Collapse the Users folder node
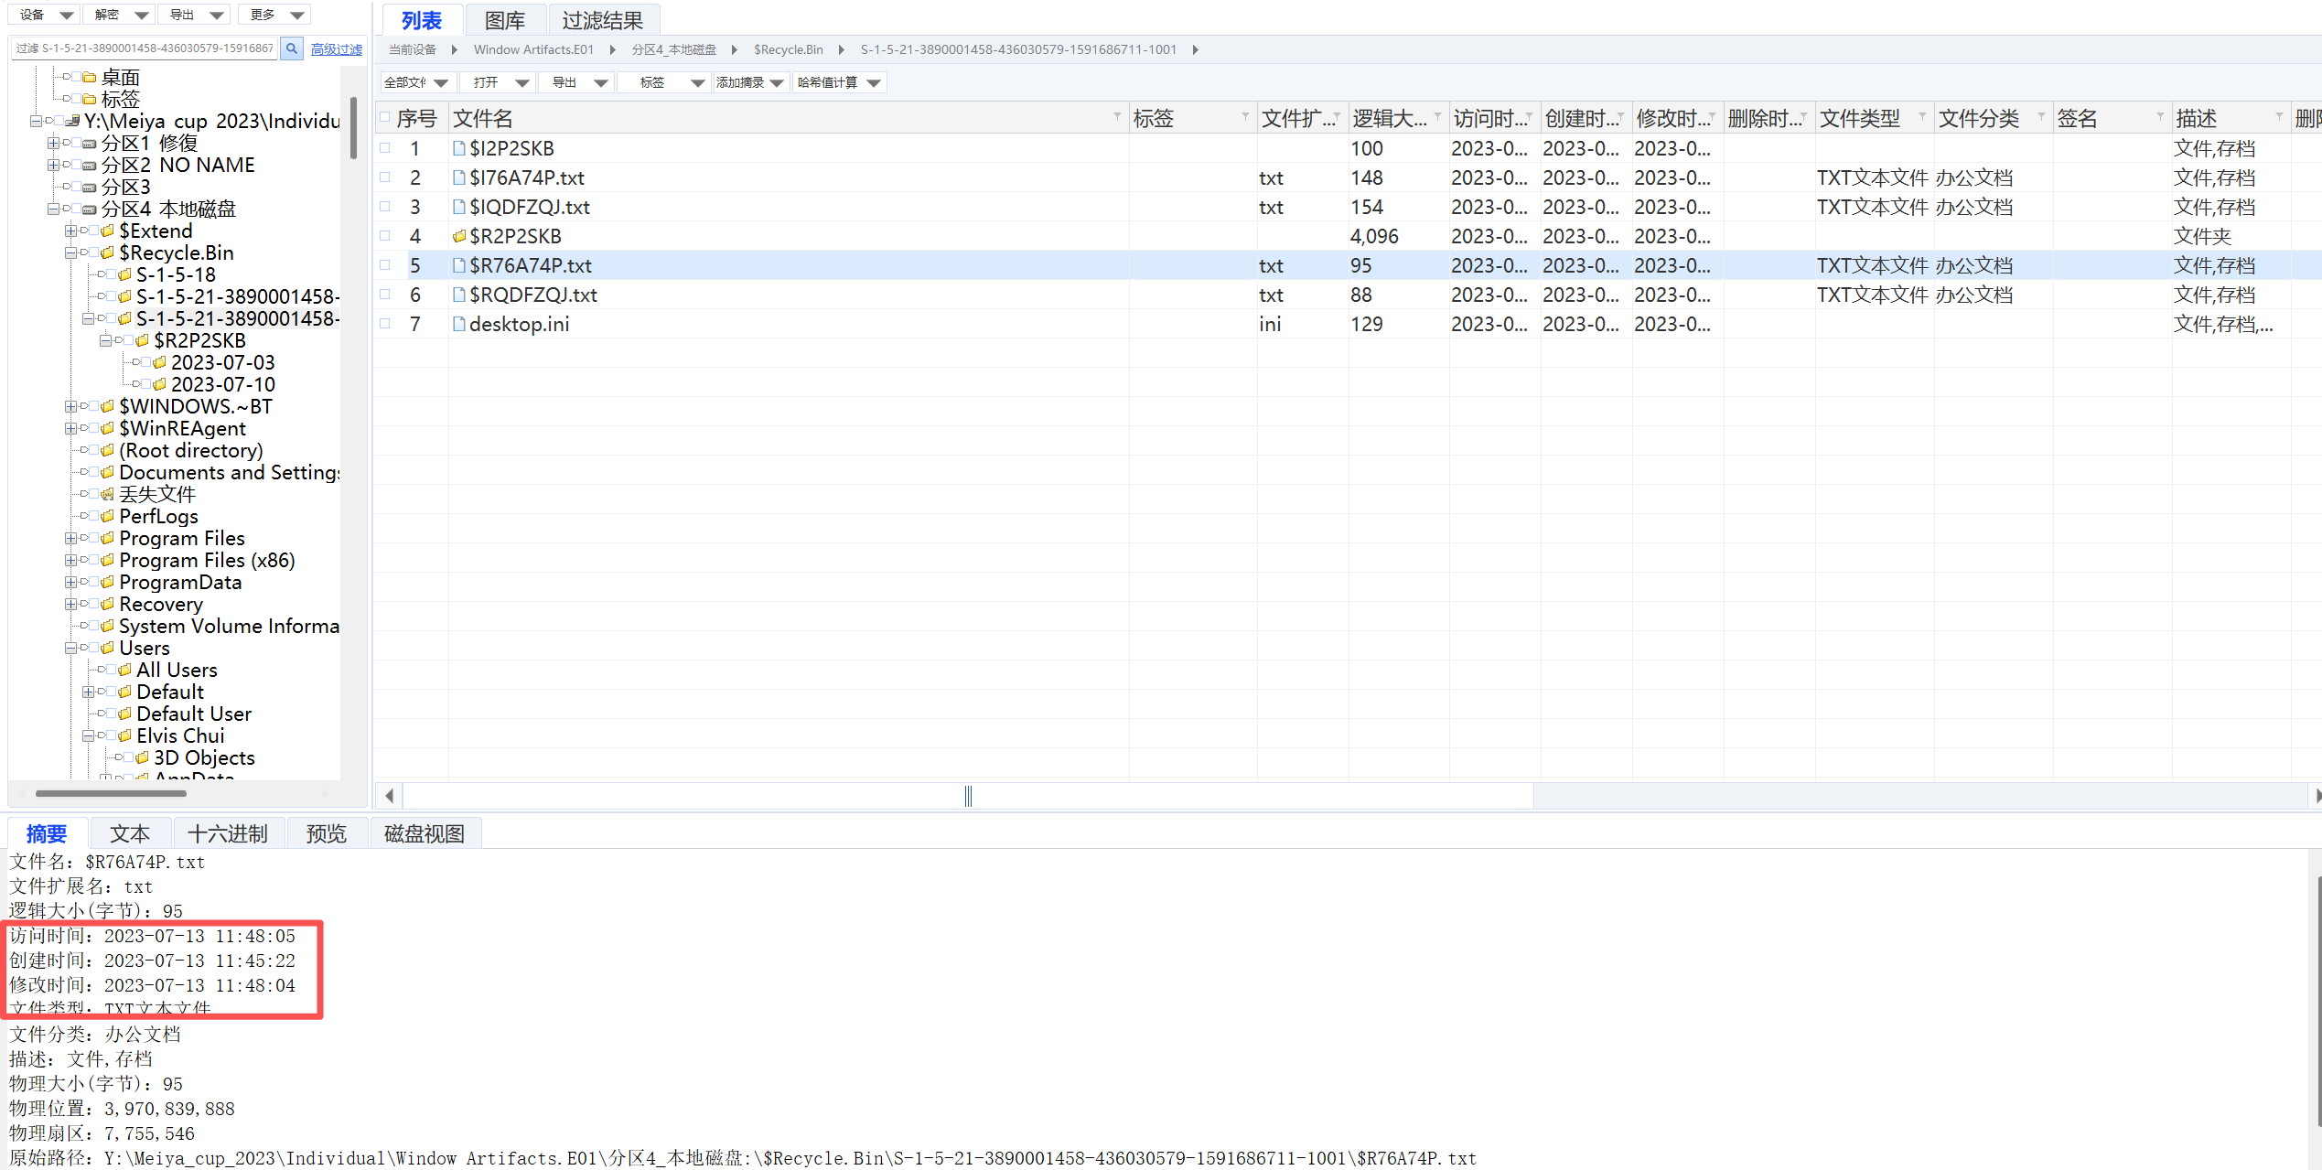This screenshot has height=1170, width=2322. click(x=70, y=649)
